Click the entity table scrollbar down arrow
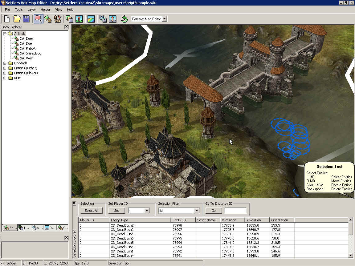The height and width of the screenshot is (266, 355). [350, 256]
